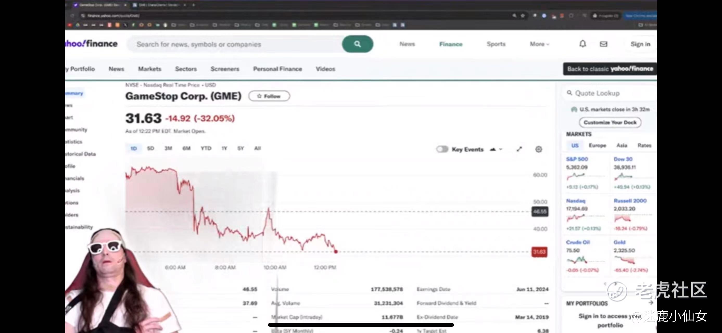Switch markets to the Europe tab

(x=597, y=146)
